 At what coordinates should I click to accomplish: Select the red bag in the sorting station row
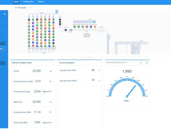pyautogui.click(x=87, y=27)
